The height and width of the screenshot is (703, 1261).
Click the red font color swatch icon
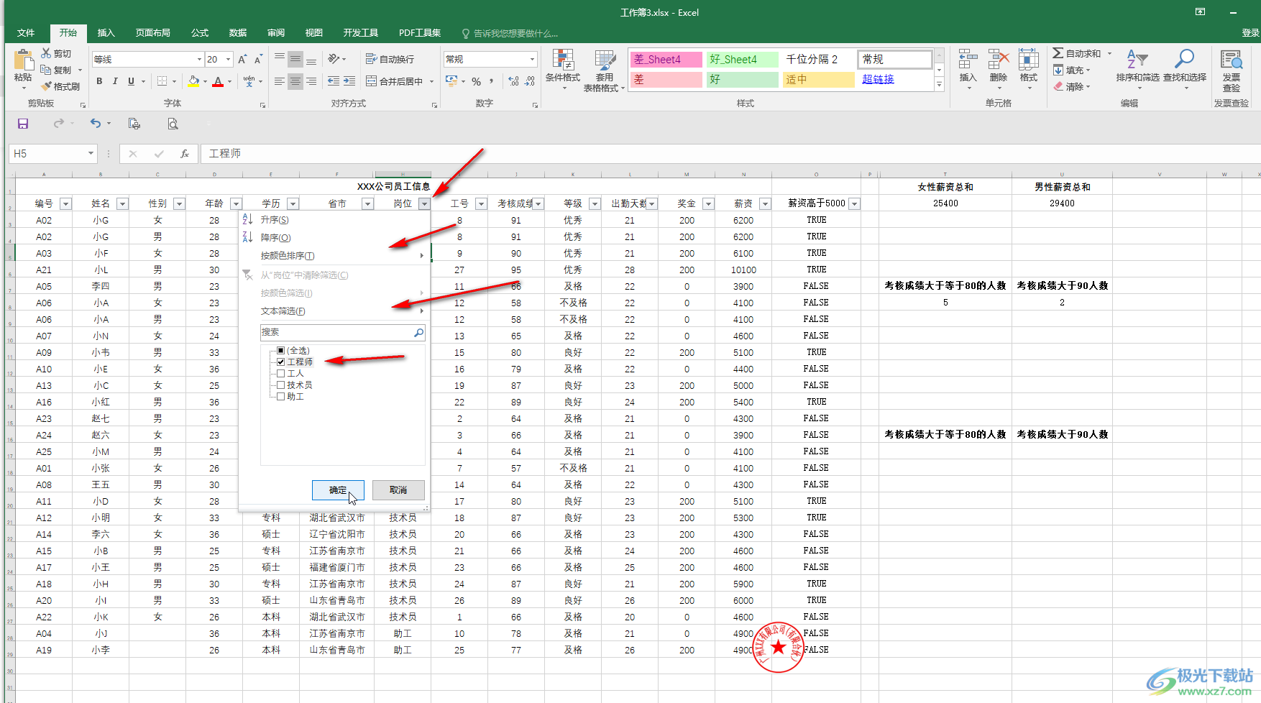(x=218, y=81)
